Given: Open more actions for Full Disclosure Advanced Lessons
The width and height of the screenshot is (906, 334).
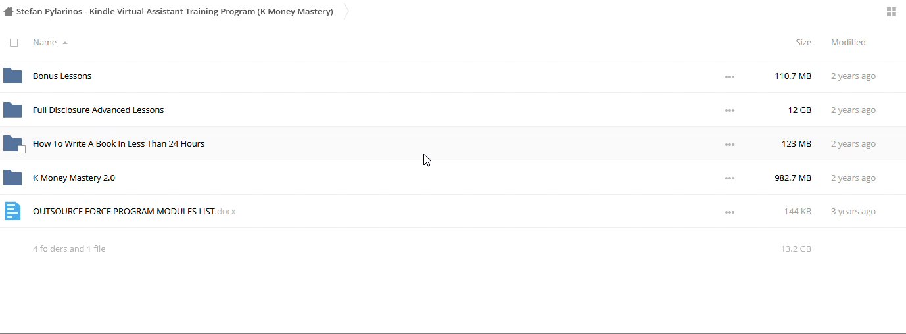Looking at the screenshot, I should click(729, 110).
